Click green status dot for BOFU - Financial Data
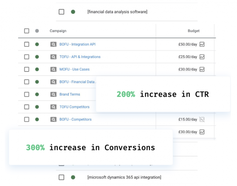The height and width of the screenshot is (186, 237). click(37, 82)
